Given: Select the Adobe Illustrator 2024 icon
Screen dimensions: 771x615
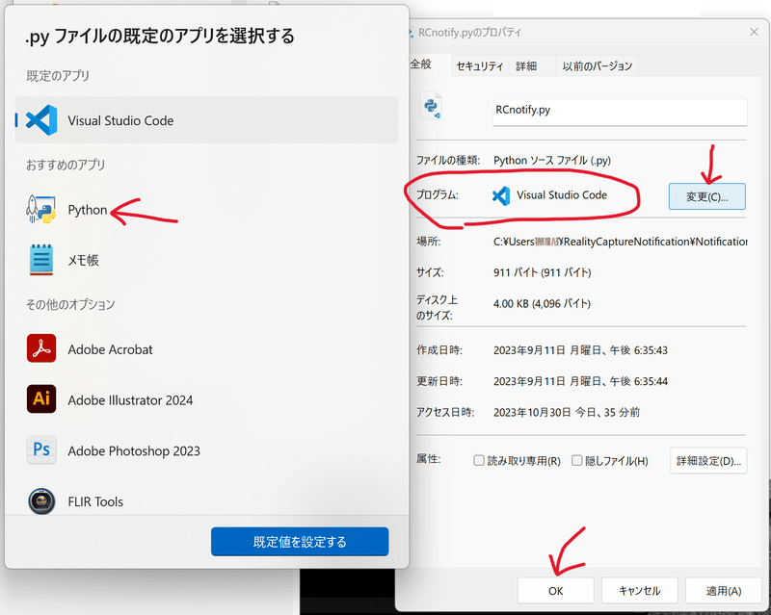Looking at the screenshot, I should point(41,398).
